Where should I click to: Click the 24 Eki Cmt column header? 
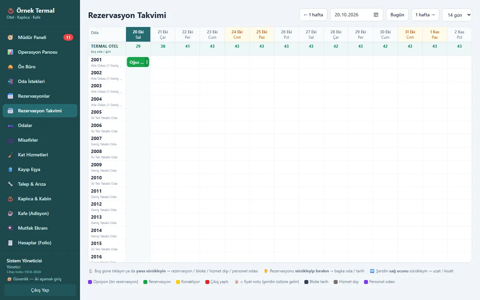[237, 35]
